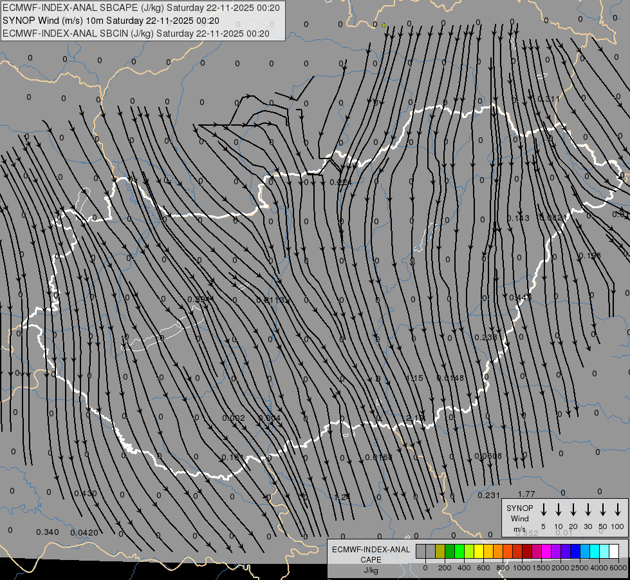Pick the olive swatch on the CAPE scale

(x=440, y=551)
